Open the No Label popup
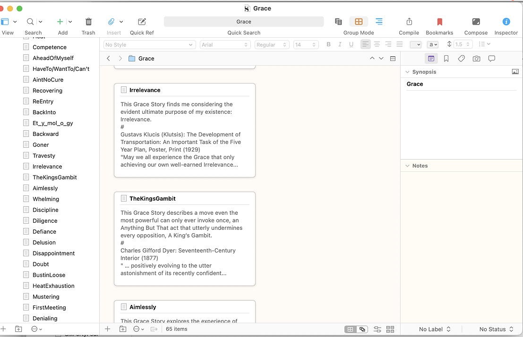This screenshot has width=523, height=337. (x=435, y=329)
